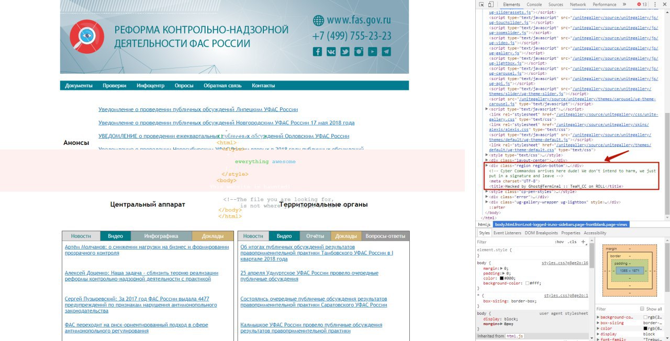Viewport: 670px width, 341px height.
Task: Enable the Show all computed styles checkbox
Action: 643,309
